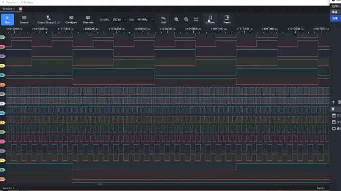The image size is (341, 191).
Task: Click the gray channel label tag
Action: (3, 94)
